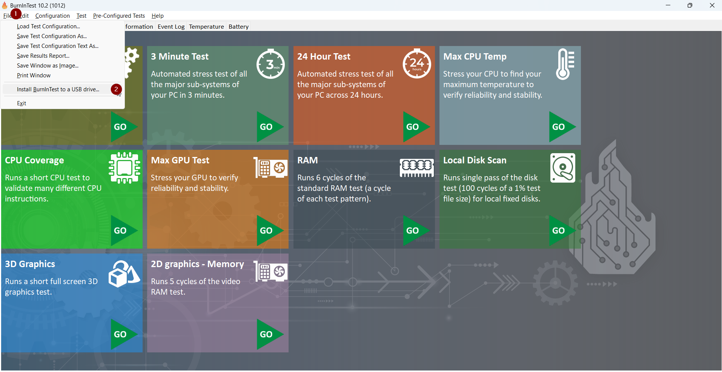Click 'Runs a short full screen 3D graphics test' text
722x372 pixels.
click(51, 287)
